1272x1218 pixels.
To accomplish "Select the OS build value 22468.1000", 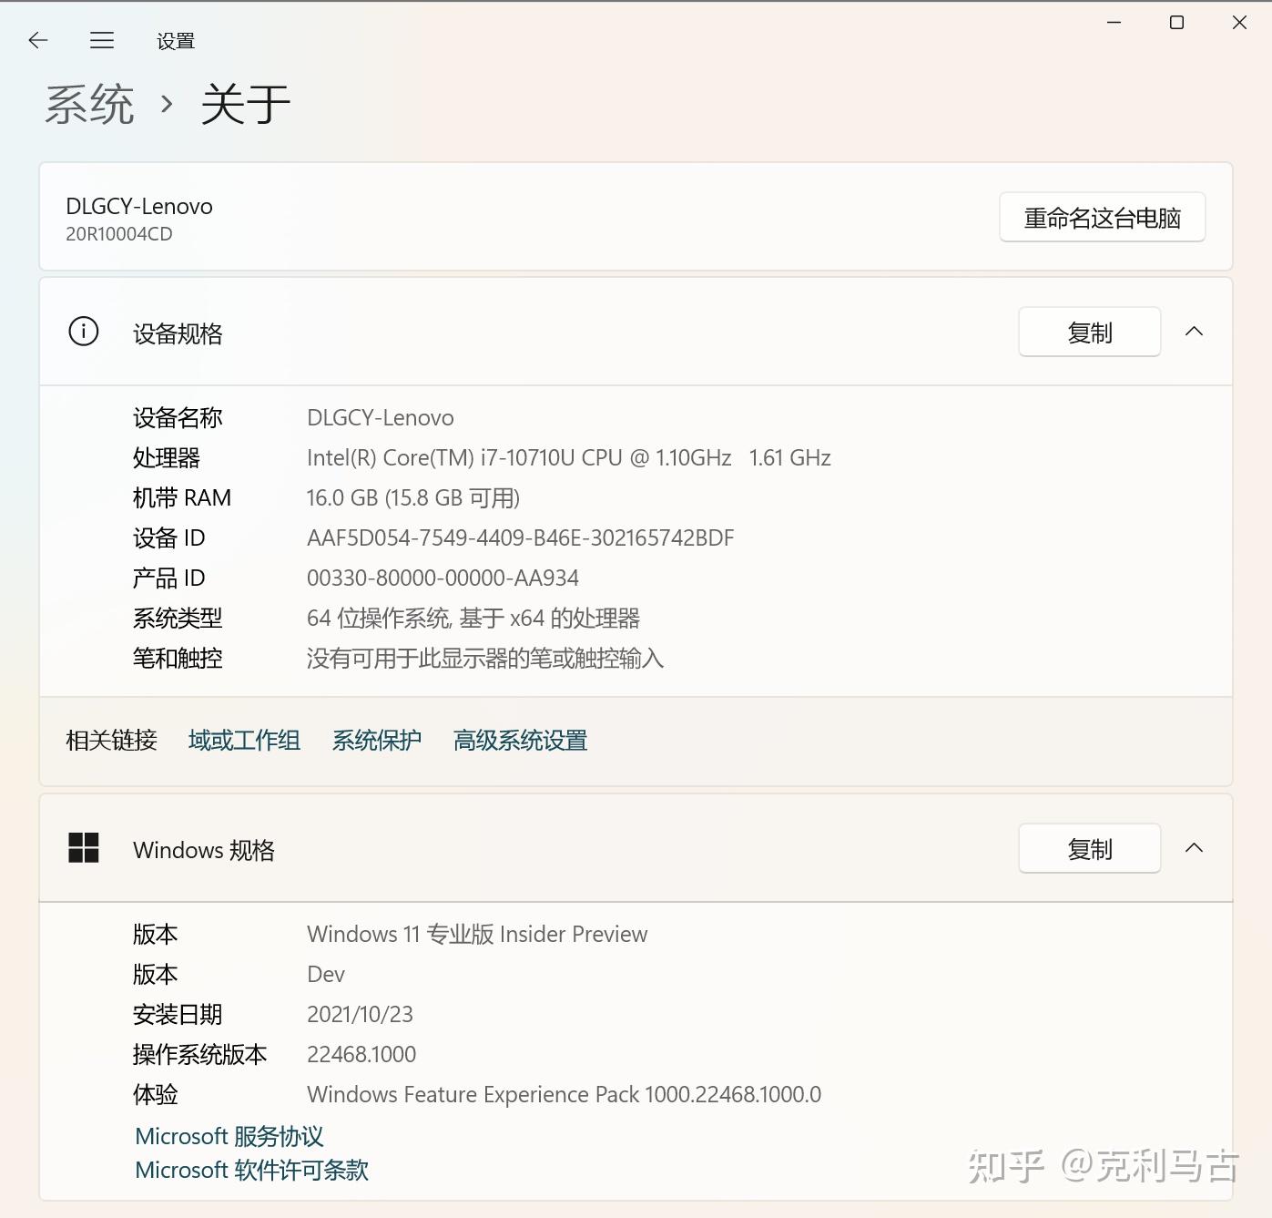I will coord(361,1055).
